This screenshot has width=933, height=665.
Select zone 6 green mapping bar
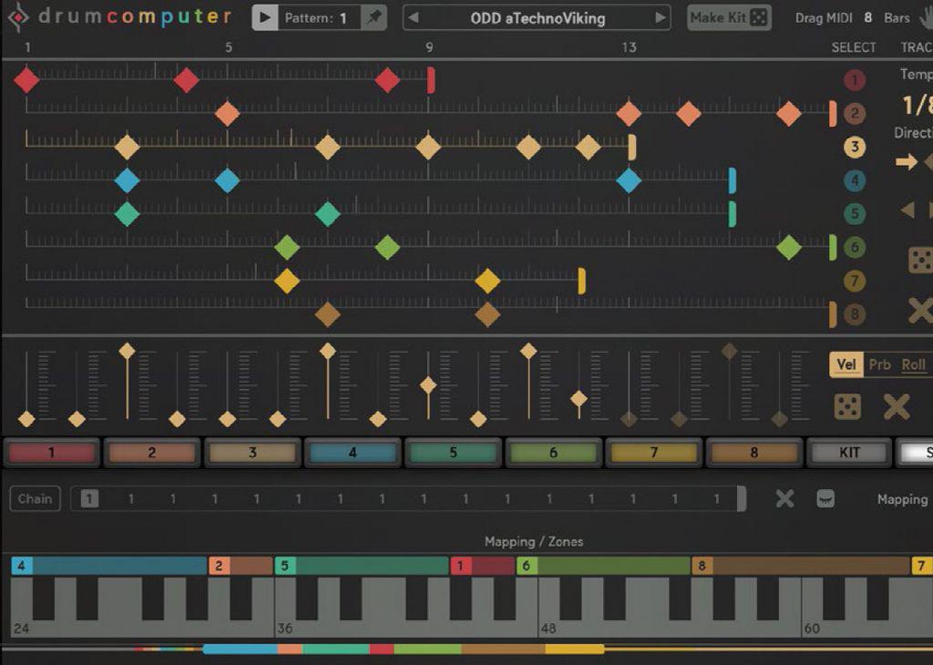(x=603, y=566)
